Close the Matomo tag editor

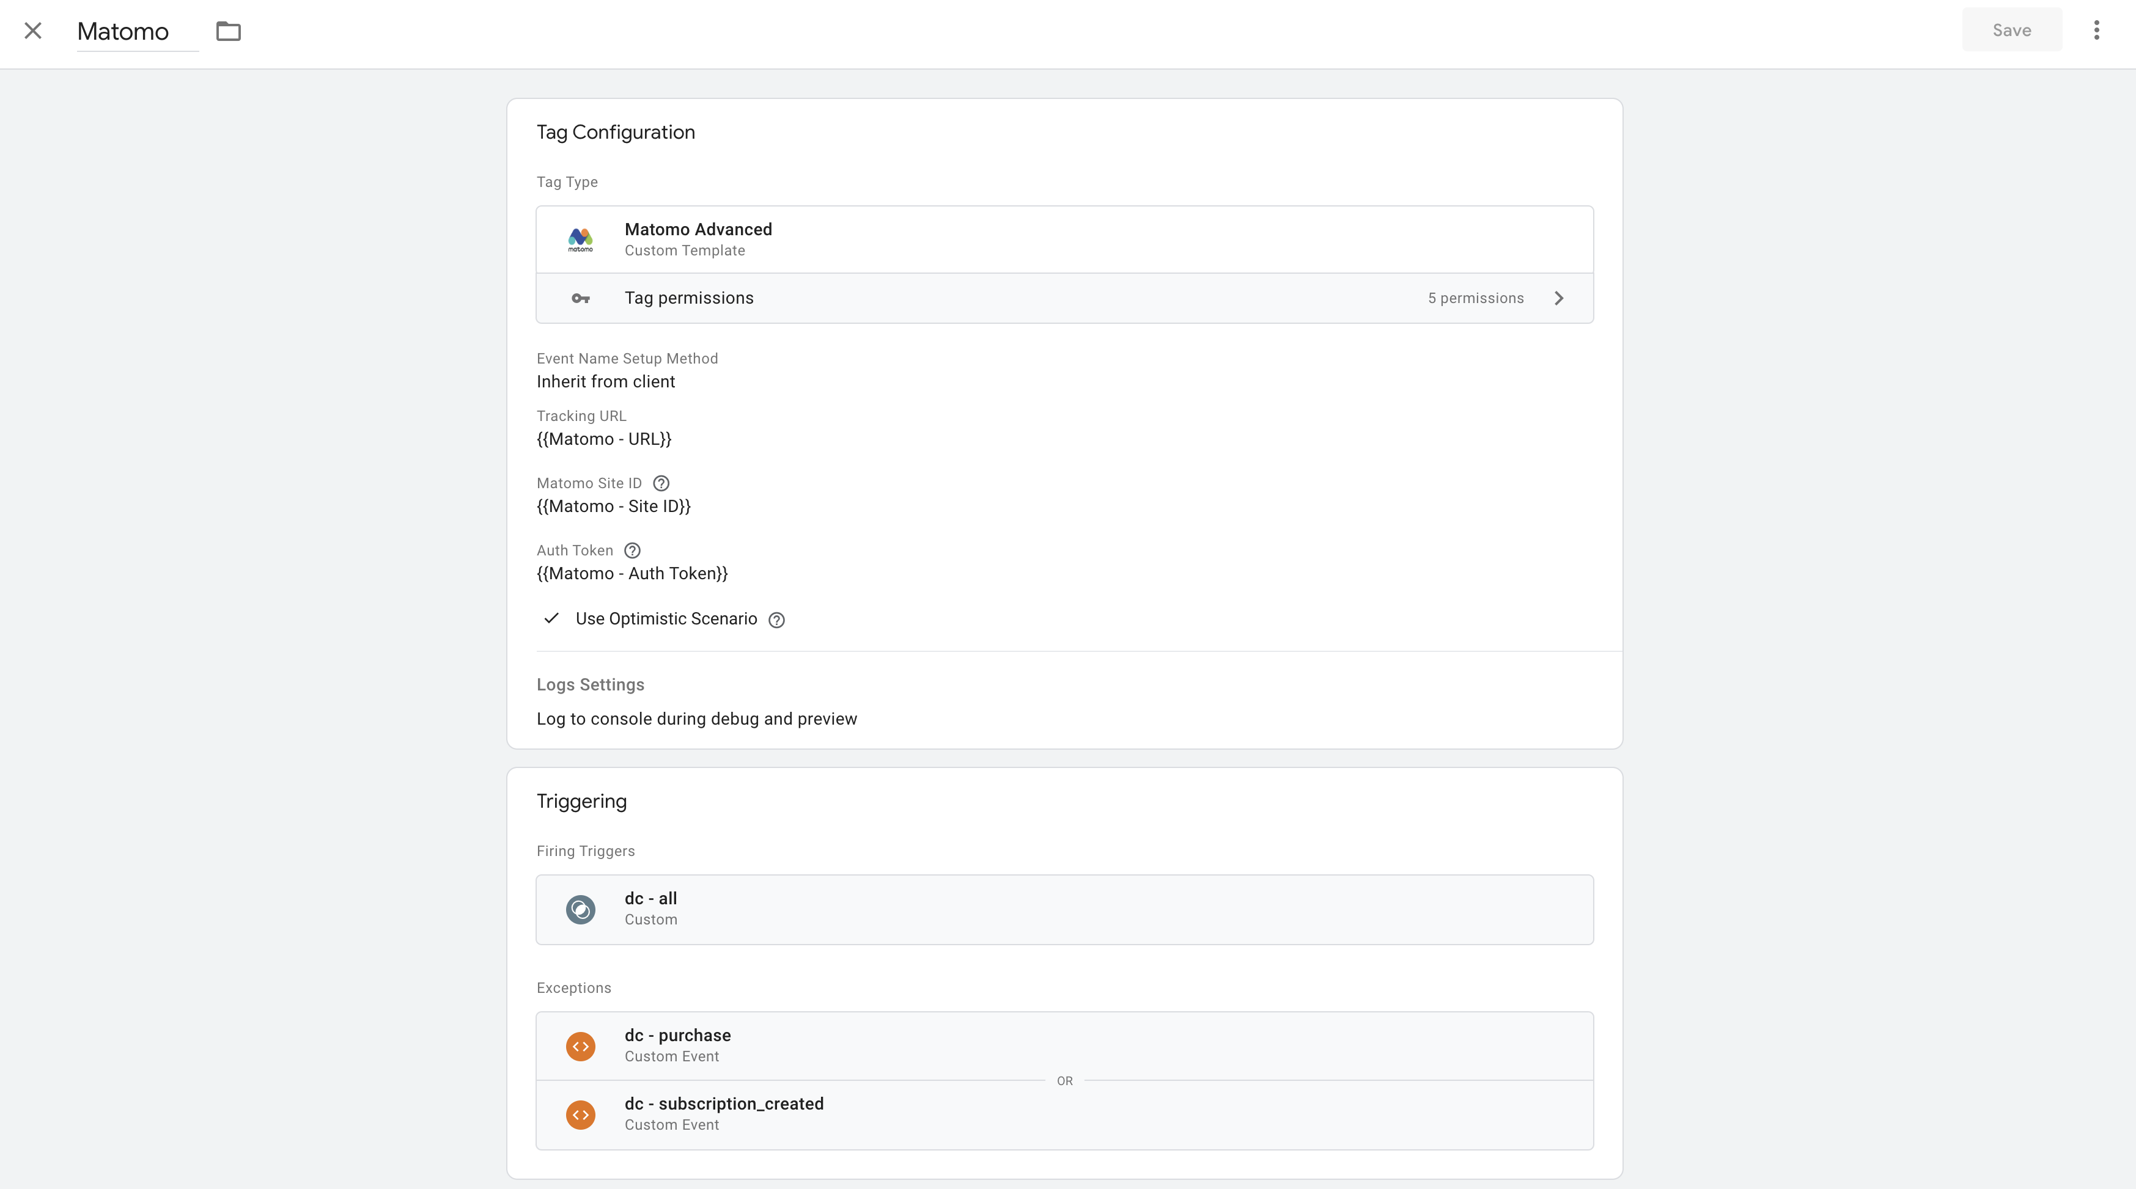coord(33,32)
